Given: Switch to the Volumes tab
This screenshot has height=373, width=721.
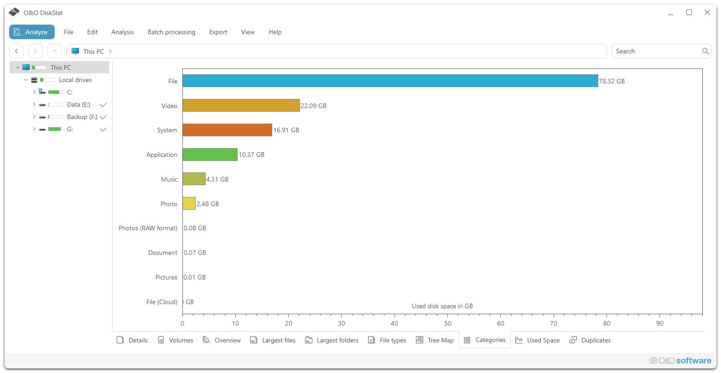Looking at the screenshot, I should click(176, 340).
